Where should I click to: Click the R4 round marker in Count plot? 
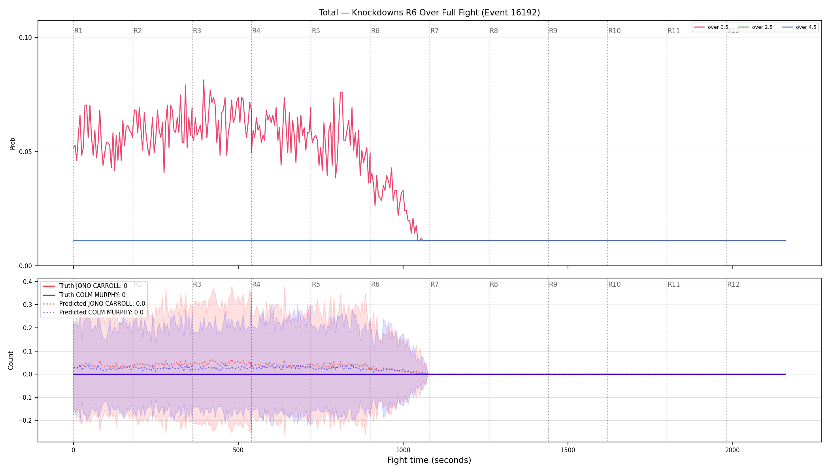click(257, 285)
